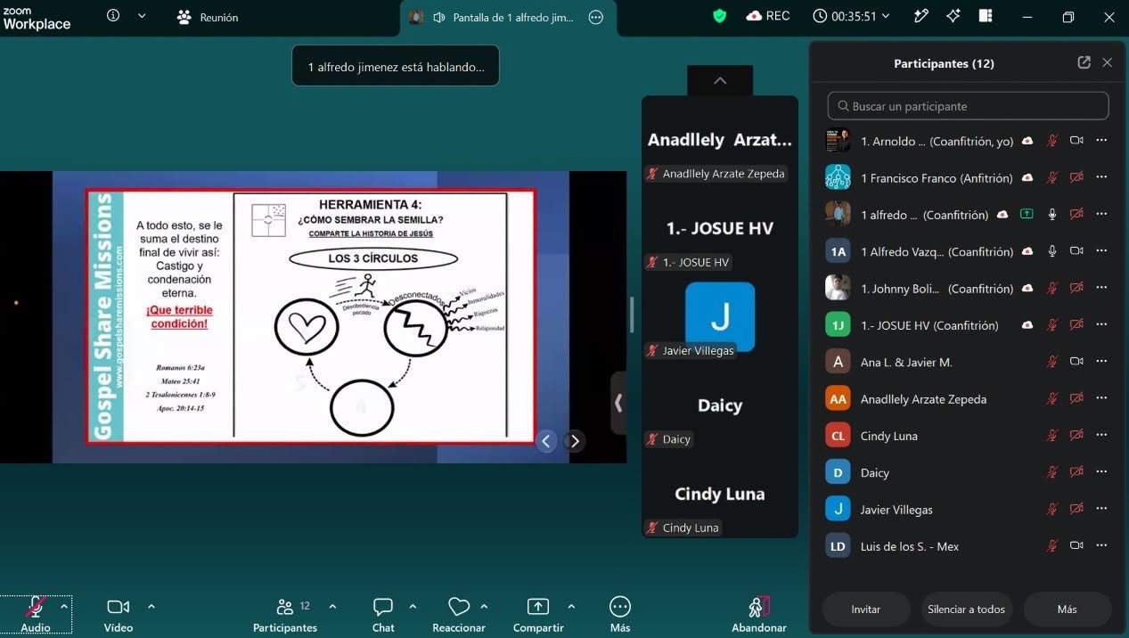
Task: Open the meeting timer 00:35:51 dropdown
Action: 852,16
